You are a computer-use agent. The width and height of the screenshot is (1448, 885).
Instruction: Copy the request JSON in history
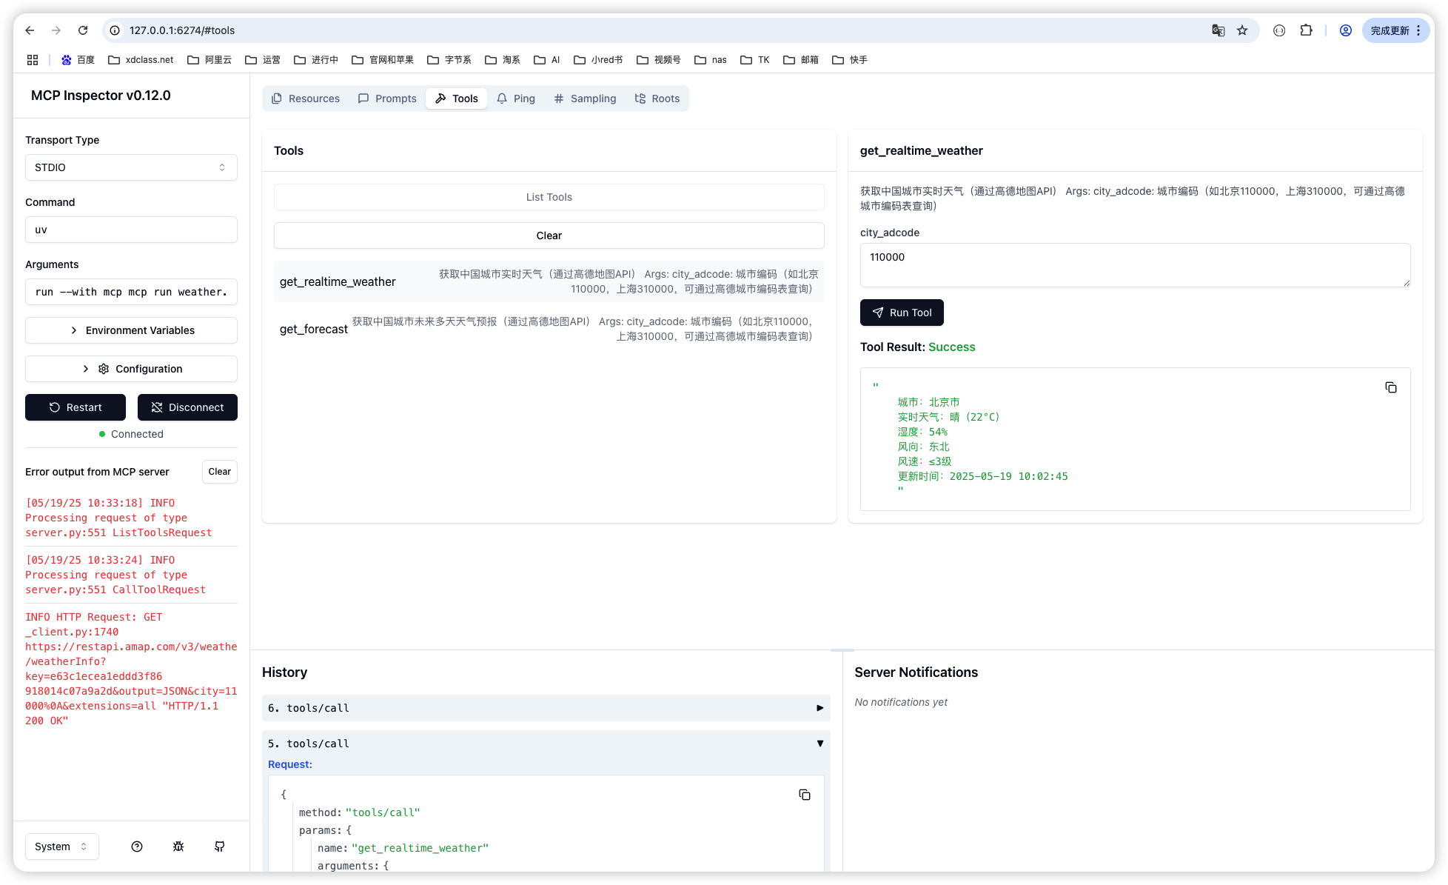coord(805,795)
